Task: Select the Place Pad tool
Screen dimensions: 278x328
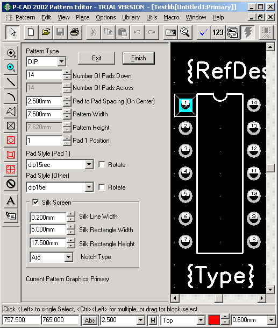Action: tap(11, 53)
